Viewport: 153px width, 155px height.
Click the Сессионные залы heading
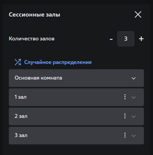tap(34, 15)
